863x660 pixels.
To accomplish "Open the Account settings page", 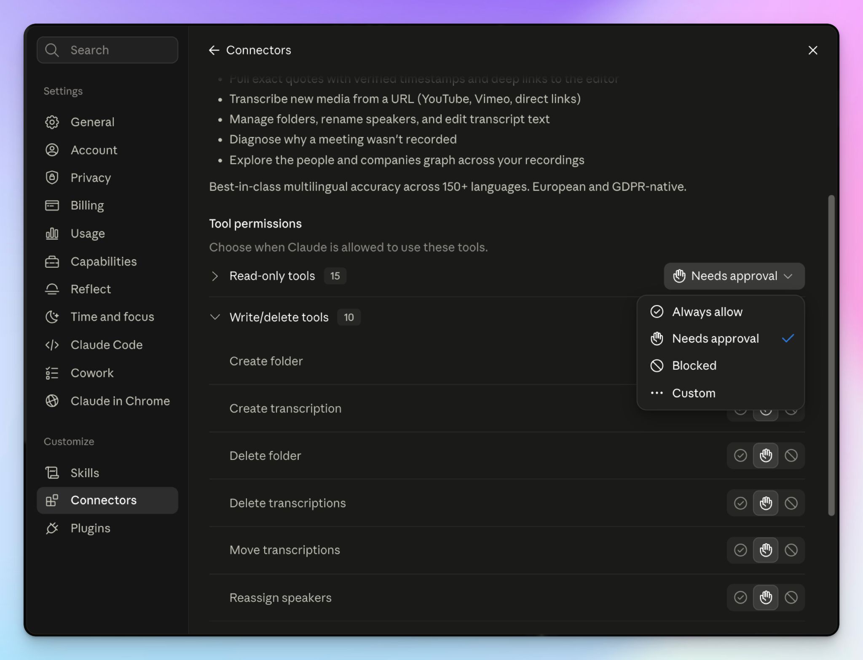I will 107,150.
